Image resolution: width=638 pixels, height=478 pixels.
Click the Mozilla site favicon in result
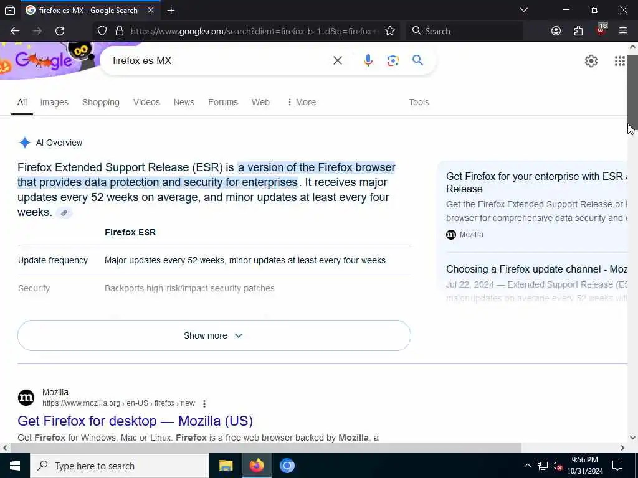pyautogui.click(x=26, y=398)
